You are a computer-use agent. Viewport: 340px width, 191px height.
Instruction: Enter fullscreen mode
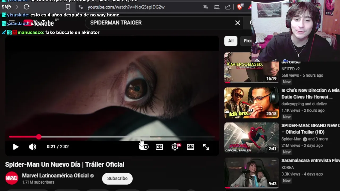pyautogui.click(x=206, y=147)
